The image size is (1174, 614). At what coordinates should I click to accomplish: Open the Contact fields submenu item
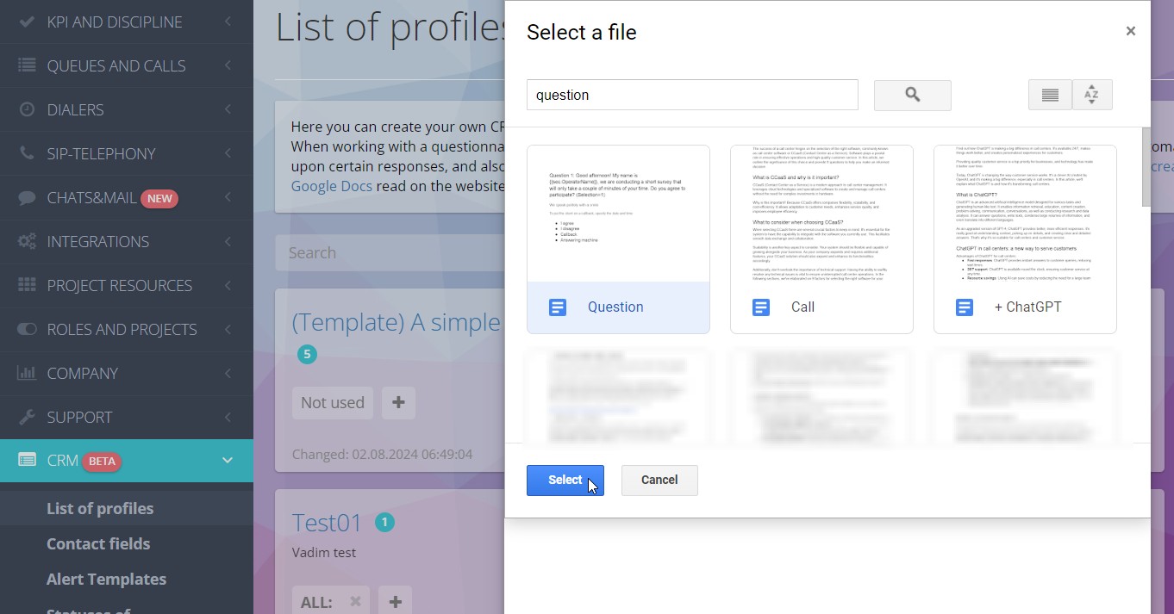coord(98,543)
